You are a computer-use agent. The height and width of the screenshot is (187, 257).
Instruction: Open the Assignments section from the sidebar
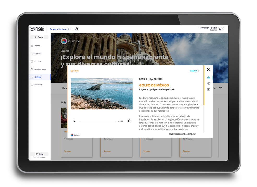pos(39,69)
